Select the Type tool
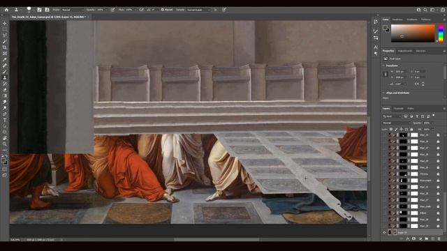The height and width of the screenshot is (251, 447). coord(5,120)
